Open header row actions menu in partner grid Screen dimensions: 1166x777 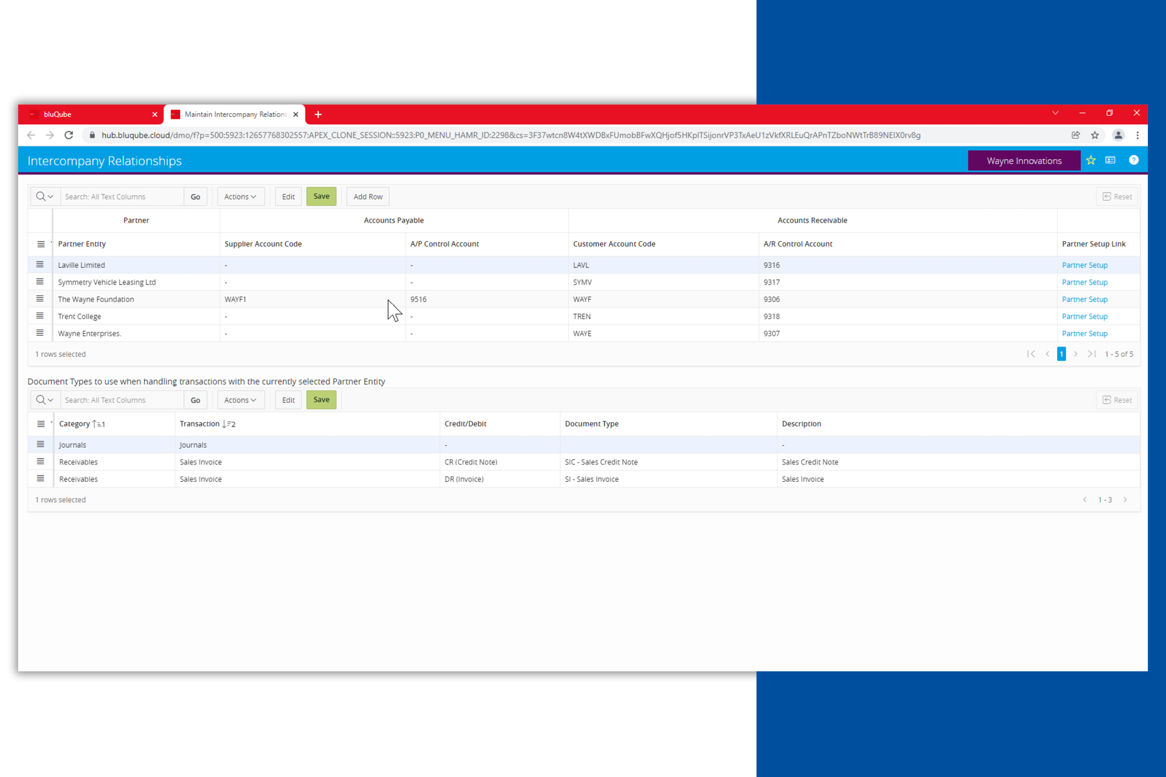(x=40, y=244)
